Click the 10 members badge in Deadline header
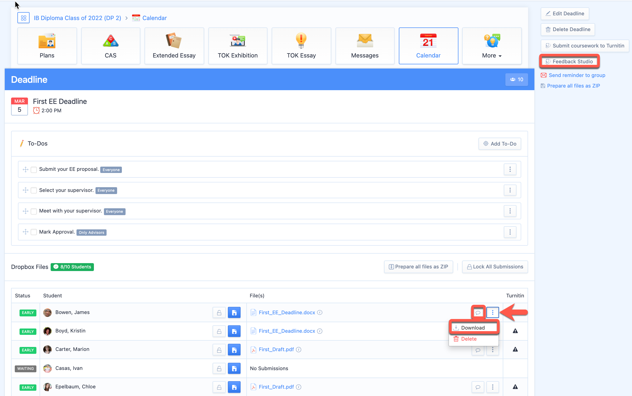Image resolution: width=632 pixels, height=396 pixels. point(516,79)
